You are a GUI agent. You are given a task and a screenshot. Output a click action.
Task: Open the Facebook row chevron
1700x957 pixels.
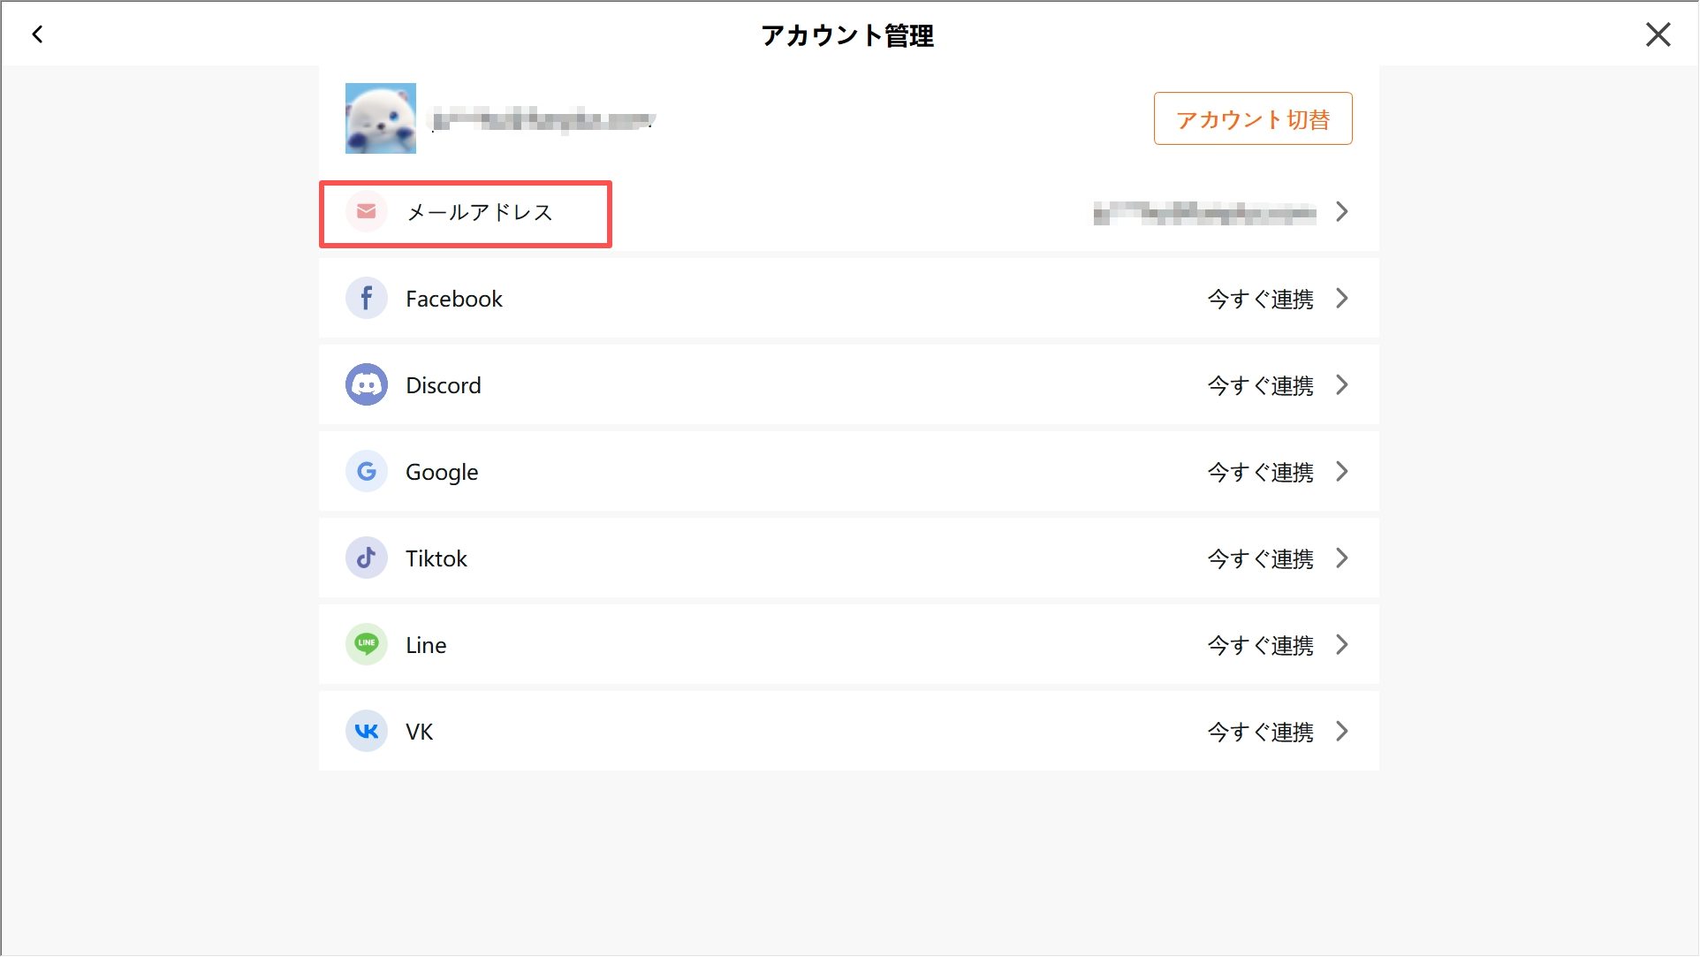[x=1341, y=299]
